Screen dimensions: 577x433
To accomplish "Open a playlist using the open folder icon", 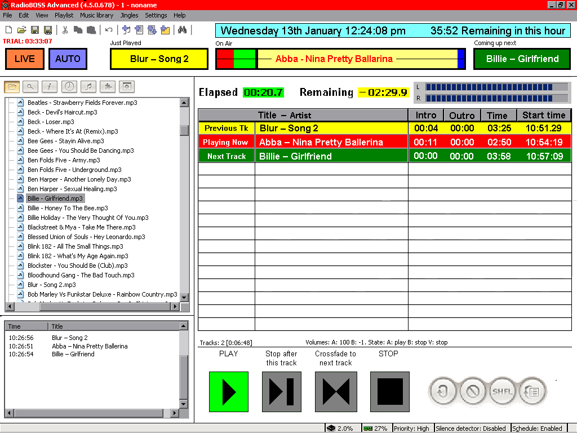I will (22, 30).
